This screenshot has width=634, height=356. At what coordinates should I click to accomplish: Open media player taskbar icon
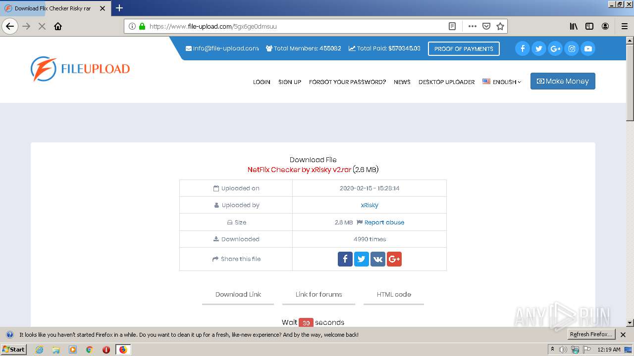tap(73, 350)
